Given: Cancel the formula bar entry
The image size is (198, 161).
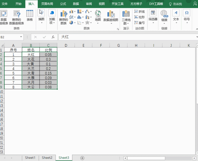Looking at the screenshot, I should tap(36, 37).
